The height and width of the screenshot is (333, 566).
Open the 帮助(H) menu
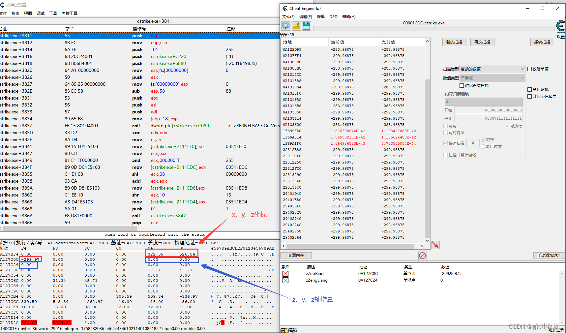click(x=349, y=16)
